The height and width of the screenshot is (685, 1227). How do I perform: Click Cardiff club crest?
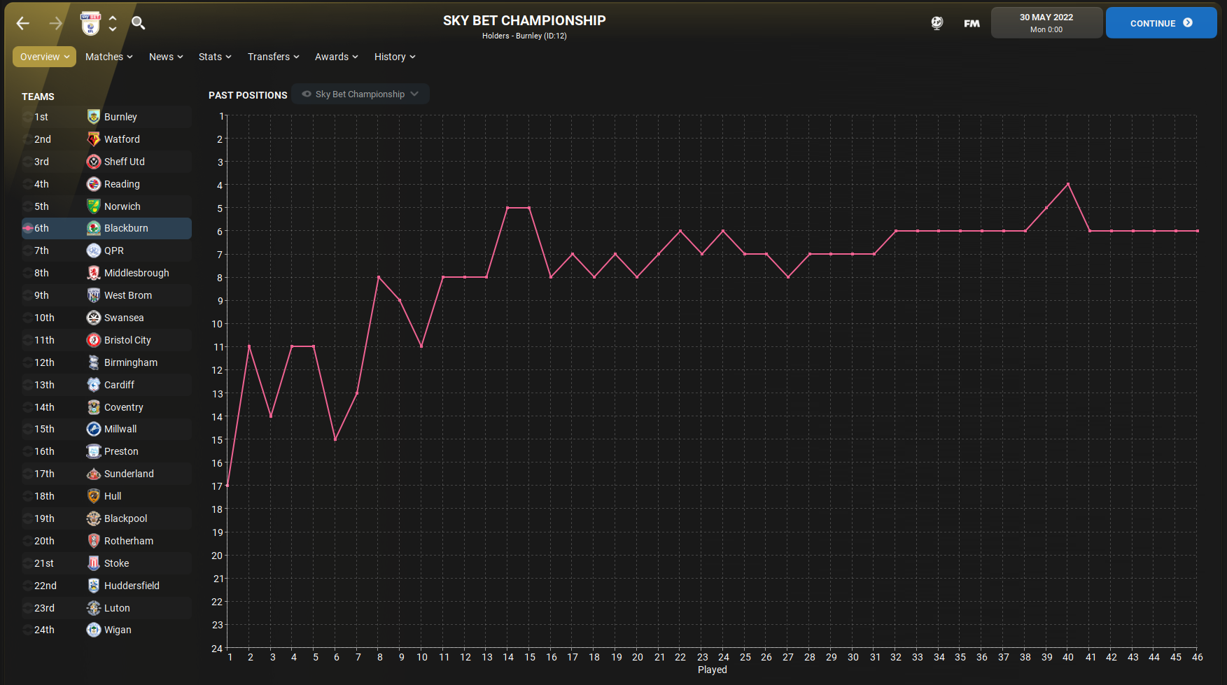click(94, 385)
